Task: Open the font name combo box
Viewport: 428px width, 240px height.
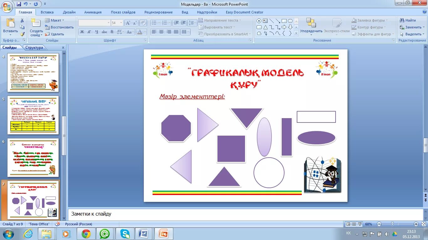Action: pos(94,23)
